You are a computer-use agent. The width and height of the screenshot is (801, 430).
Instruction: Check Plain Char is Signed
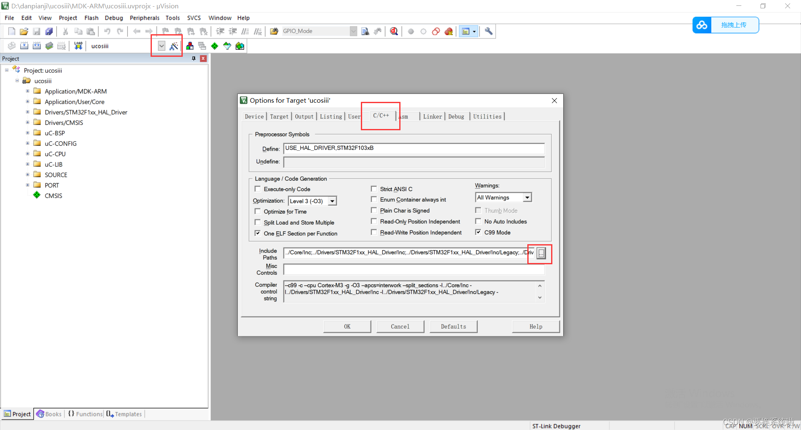coord(374,210)
